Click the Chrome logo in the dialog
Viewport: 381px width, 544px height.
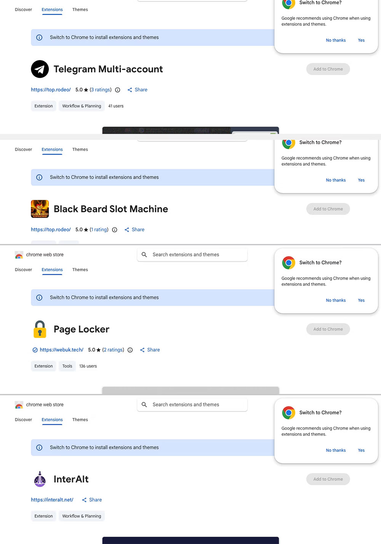pos(288,262)
